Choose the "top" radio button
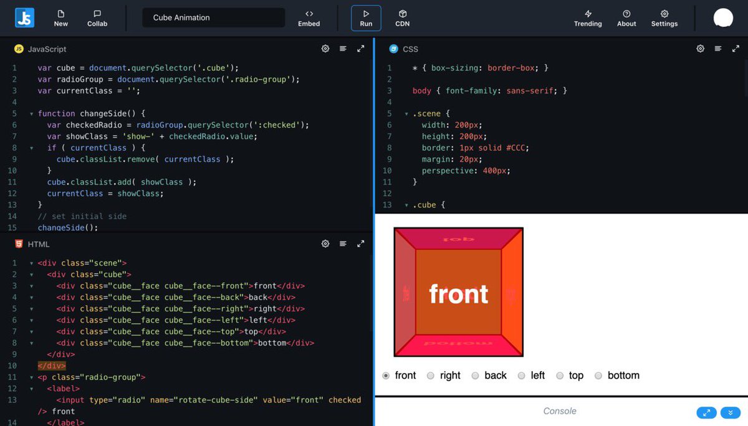The width and height of the screenshot is (748, 426). [x=560, y=376]
